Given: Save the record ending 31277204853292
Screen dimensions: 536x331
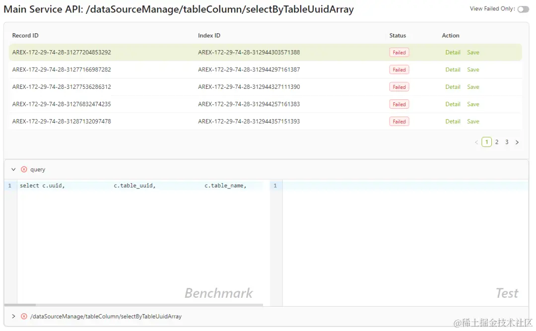Looking at the screenshot, I should (x=473, y=52).
